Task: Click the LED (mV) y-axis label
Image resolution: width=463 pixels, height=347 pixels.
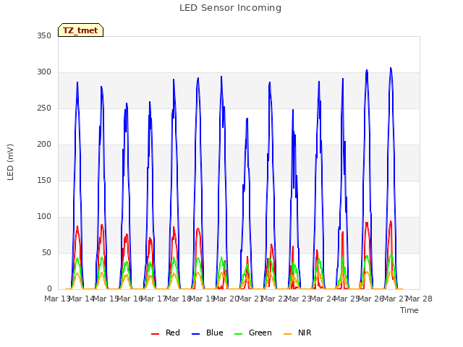Action: point(10,162)
